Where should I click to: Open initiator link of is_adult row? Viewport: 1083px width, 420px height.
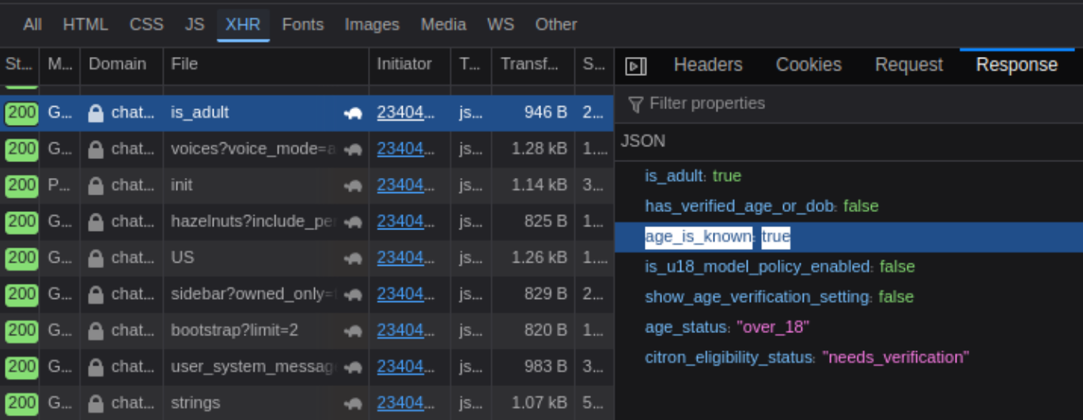(x=406, y=113)
